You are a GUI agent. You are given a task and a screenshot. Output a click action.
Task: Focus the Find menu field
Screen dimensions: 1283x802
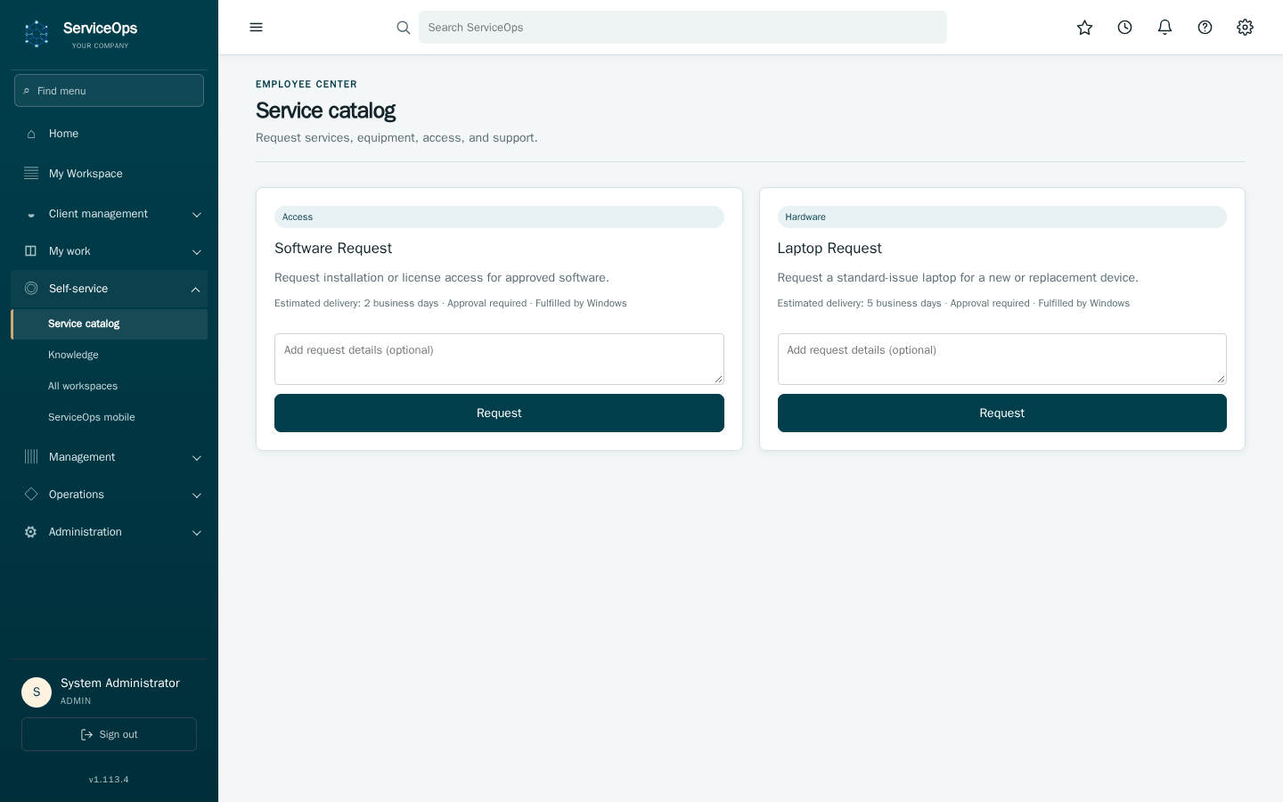(109, 91)
